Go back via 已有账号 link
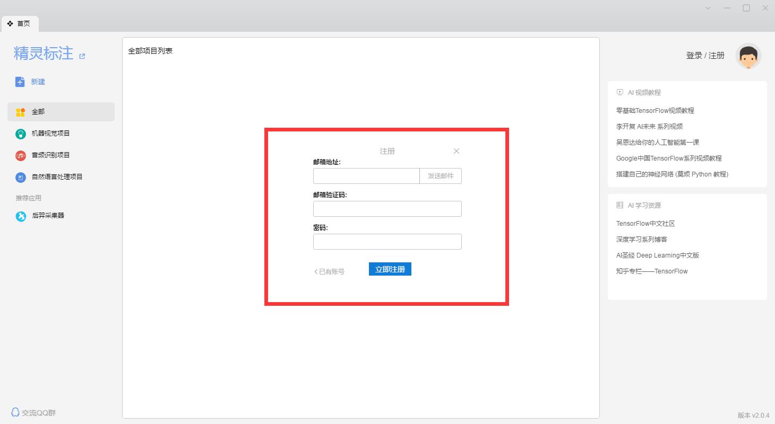 [330, 271]
